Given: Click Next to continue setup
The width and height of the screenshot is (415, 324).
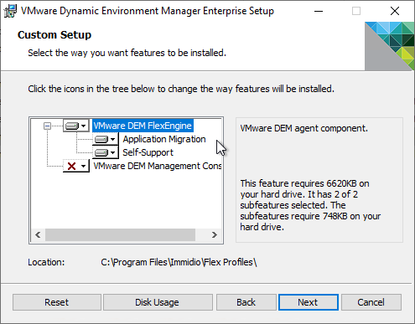Looking at the screenshot, I should pyautogui.click(x=309, y=302).
